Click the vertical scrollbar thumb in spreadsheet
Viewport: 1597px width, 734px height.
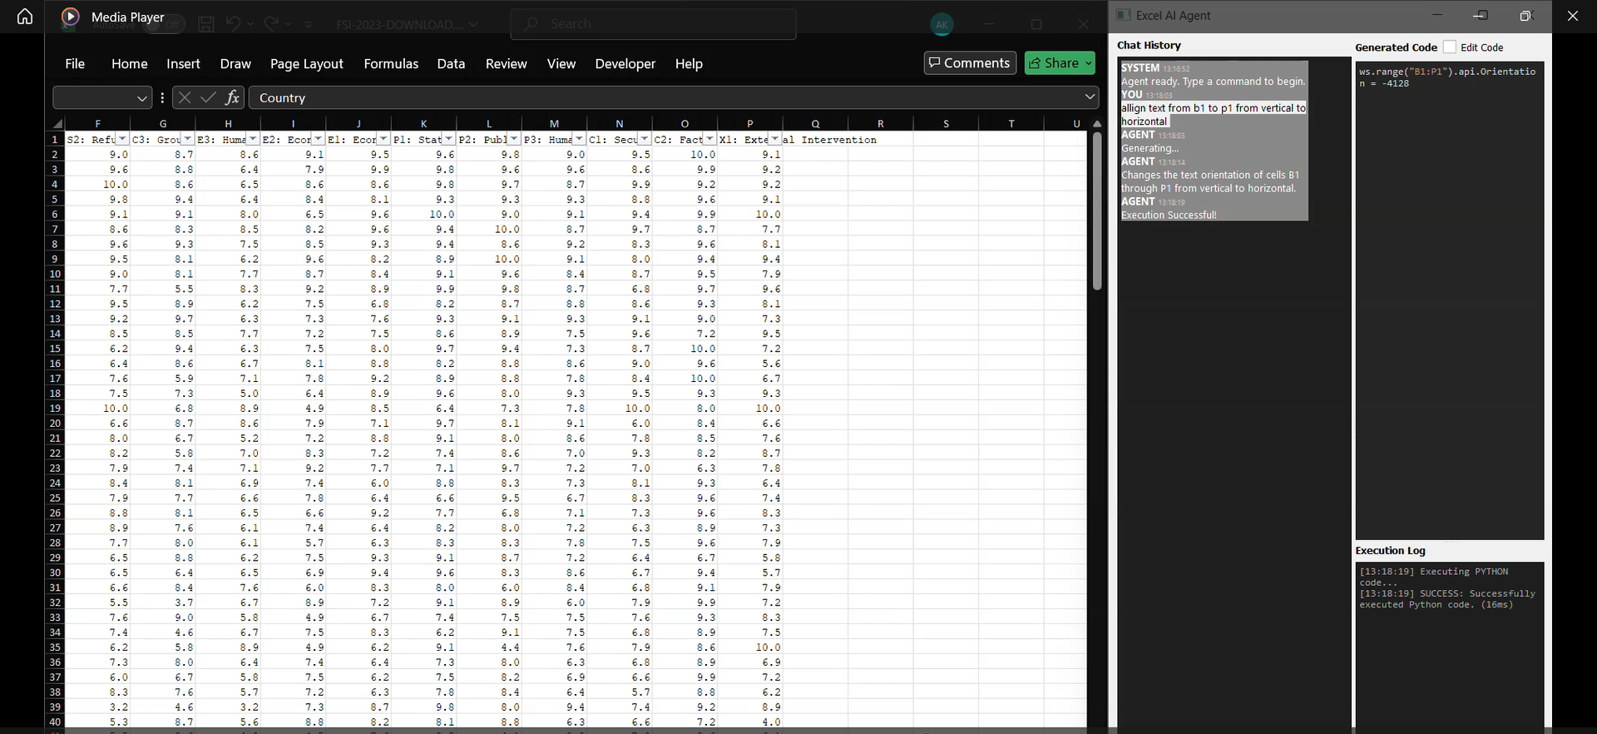pos(1097,211)
